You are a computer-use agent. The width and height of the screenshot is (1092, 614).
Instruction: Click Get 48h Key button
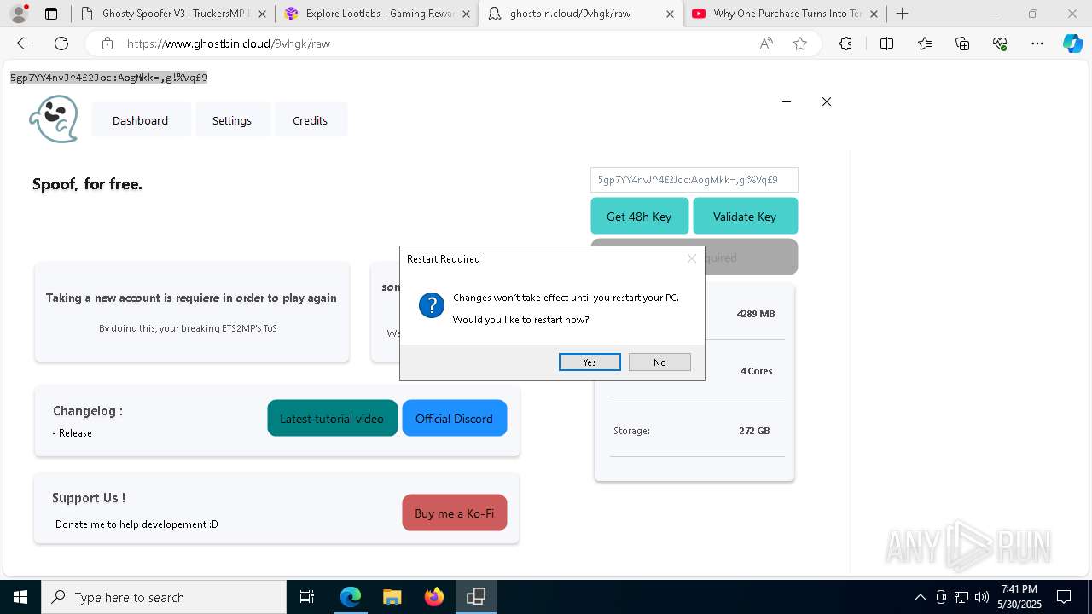[x=639, y=217]
